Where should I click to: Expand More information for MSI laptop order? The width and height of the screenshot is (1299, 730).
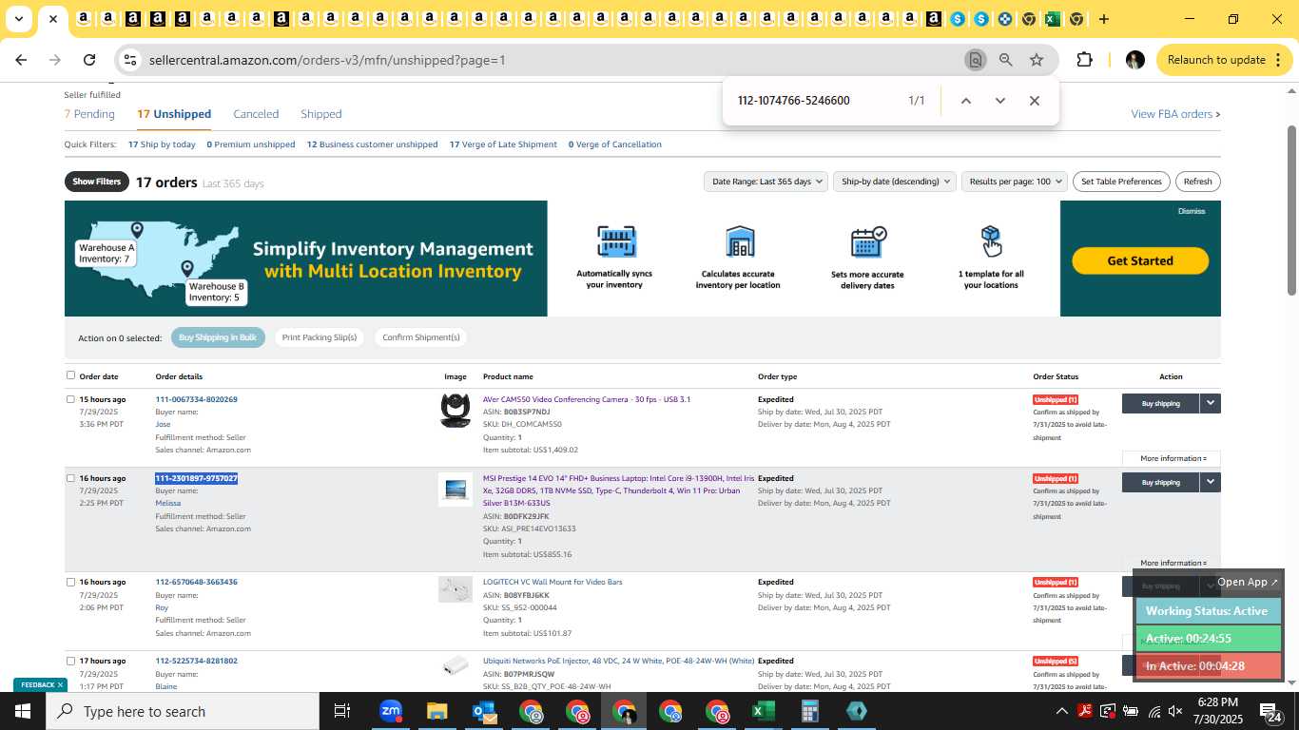(x=1172, y=564)
